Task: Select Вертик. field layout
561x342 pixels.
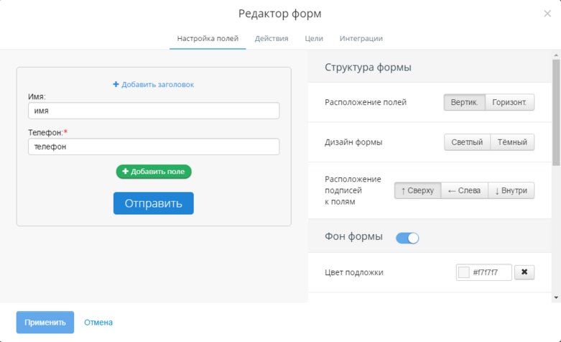Action: coord(464,102)
